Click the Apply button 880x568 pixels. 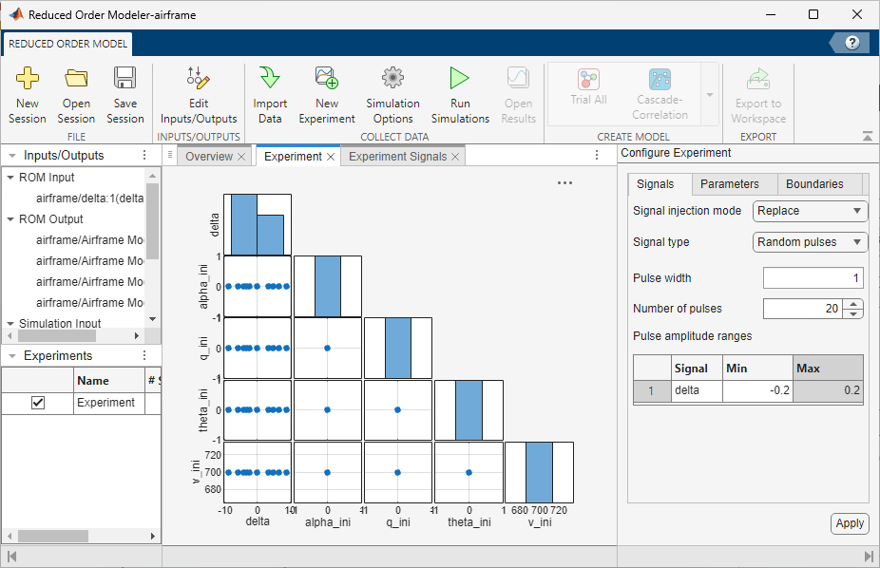tap(849, 523)
